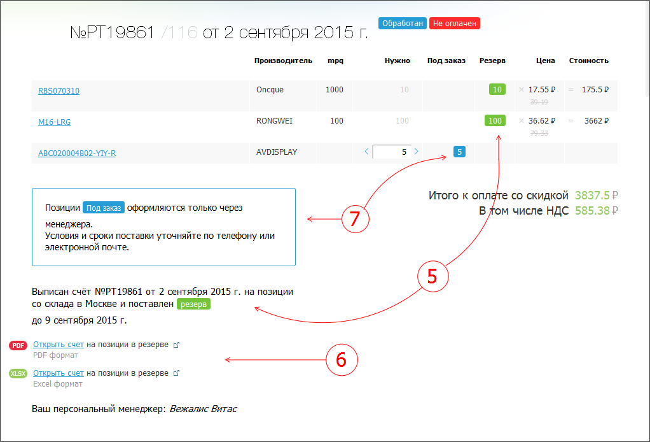The width and height of the screenshot is (650, 442).
Task: Increase quantity with the right arrow
Action: coord(417,152)
